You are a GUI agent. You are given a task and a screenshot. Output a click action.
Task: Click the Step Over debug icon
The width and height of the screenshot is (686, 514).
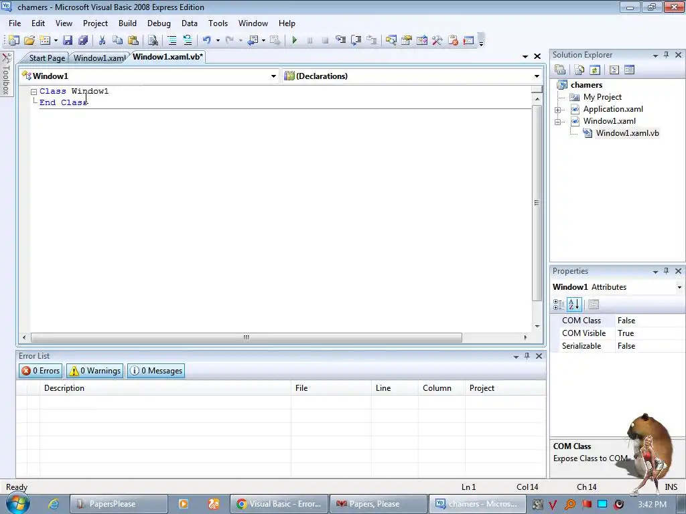(356, 40)
